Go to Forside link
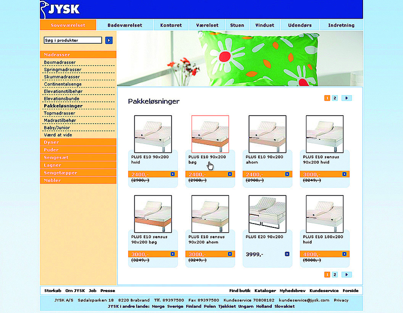The width and height of the screenshot is (403, 313). 351,291
